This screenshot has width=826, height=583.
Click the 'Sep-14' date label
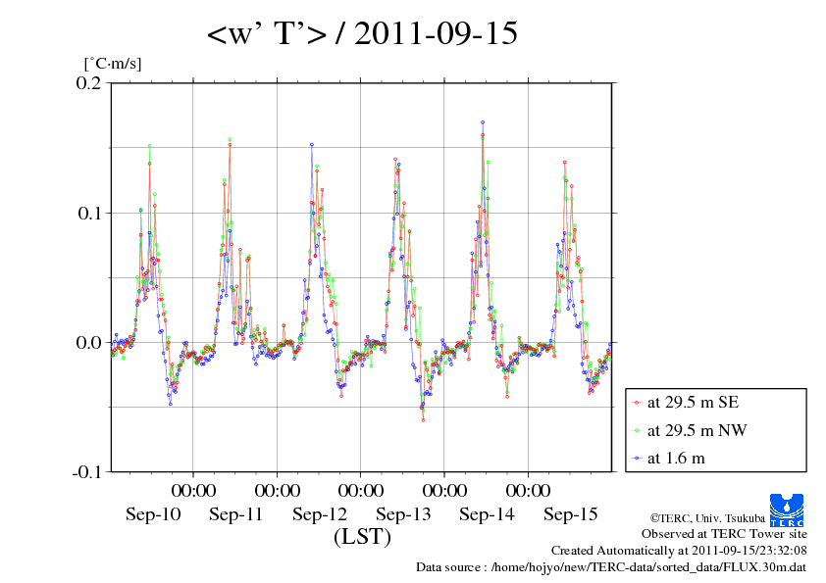point(487,514)
